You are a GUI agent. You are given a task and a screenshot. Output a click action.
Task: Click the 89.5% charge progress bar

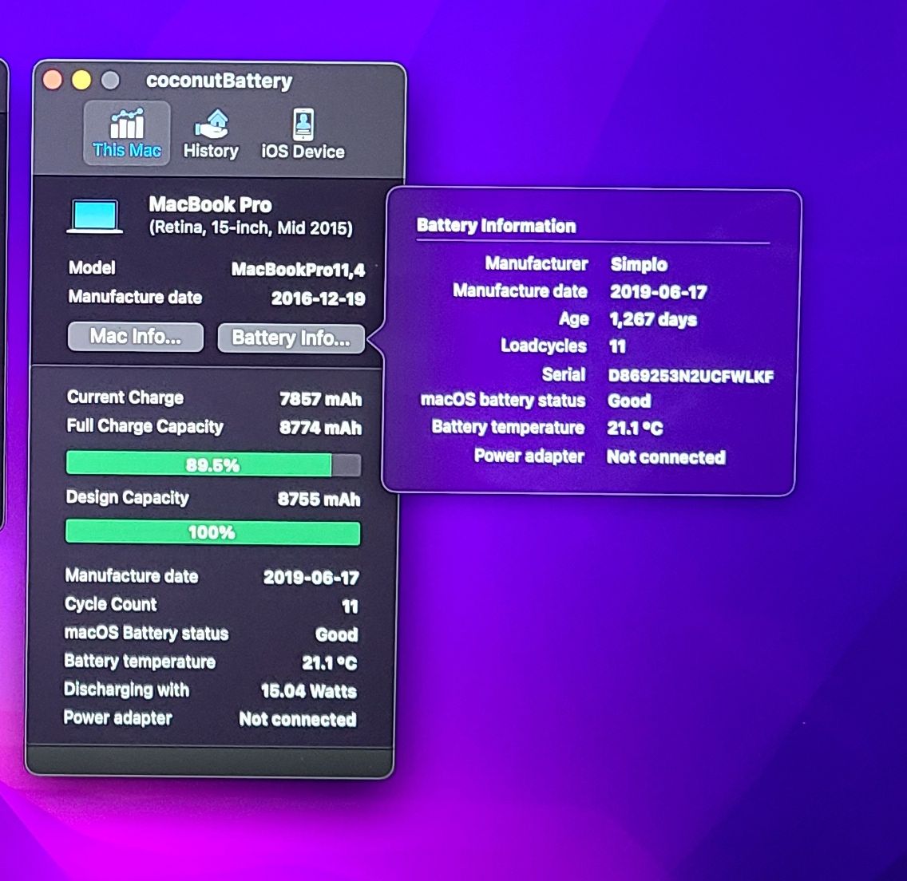[213, 464]
